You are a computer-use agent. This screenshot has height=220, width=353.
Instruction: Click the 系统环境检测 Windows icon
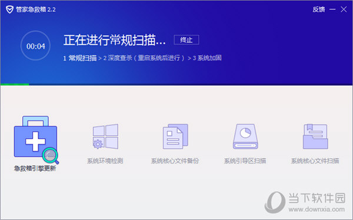pyautogui.click(x=105, y=136)
